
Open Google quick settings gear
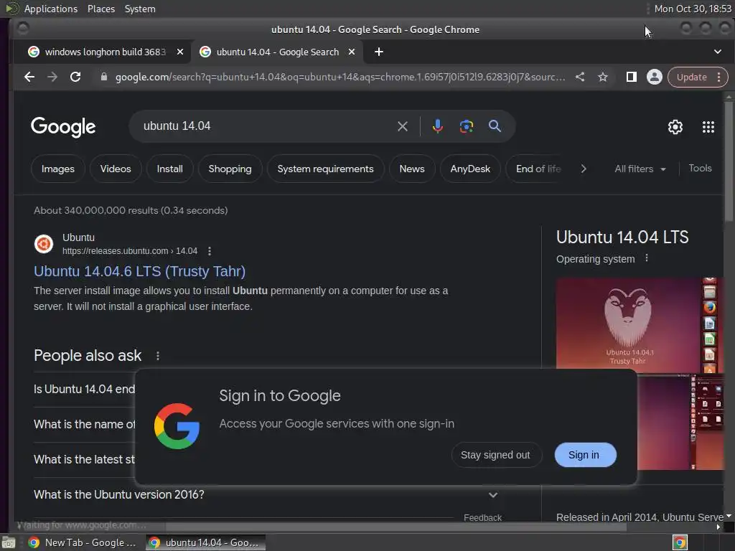(x=675, y=127)
